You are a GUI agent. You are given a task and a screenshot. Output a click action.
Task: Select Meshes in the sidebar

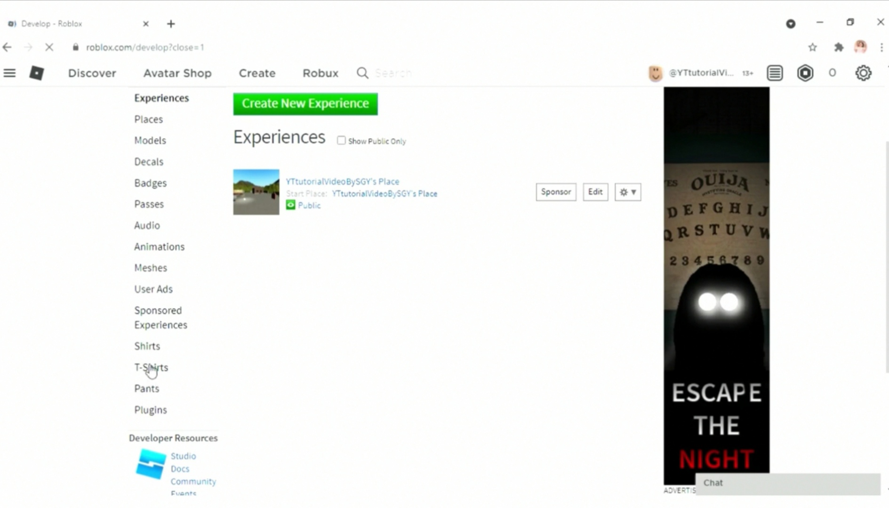151,268
